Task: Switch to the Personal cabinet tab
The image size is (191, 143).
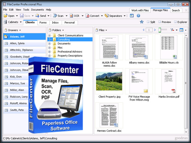Action: 70,23
